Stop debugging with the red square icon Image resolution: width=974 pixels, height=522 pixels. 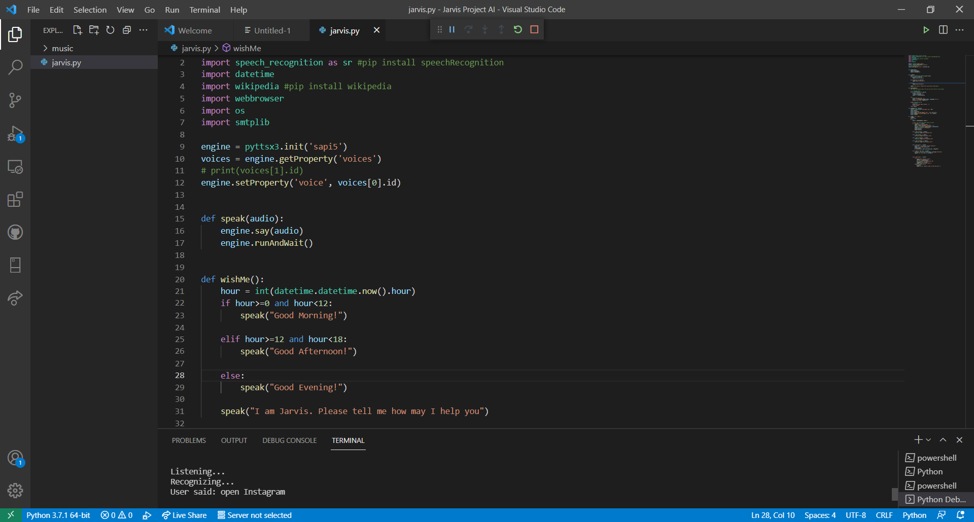point(534,29)
